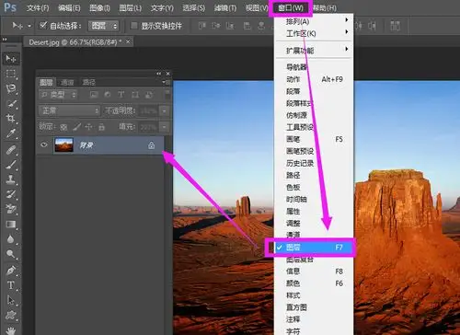This screenshot has width=460, height=335.
Task: Open the Layers panel flyout menu
Action: click(x=166, y=82)
